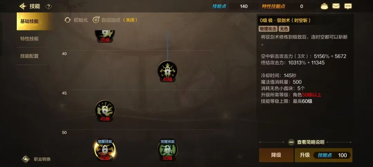Toggle 自动加点 auto allocation
373x167 pixels.
coord(115,20)
